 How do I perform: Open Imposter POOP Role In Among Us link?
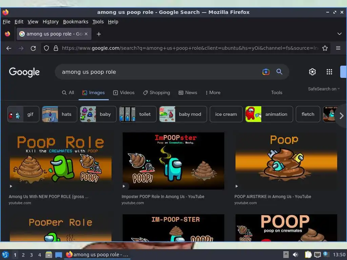[163, 197]
